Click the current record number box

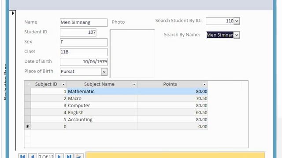[x=46, y=156]
